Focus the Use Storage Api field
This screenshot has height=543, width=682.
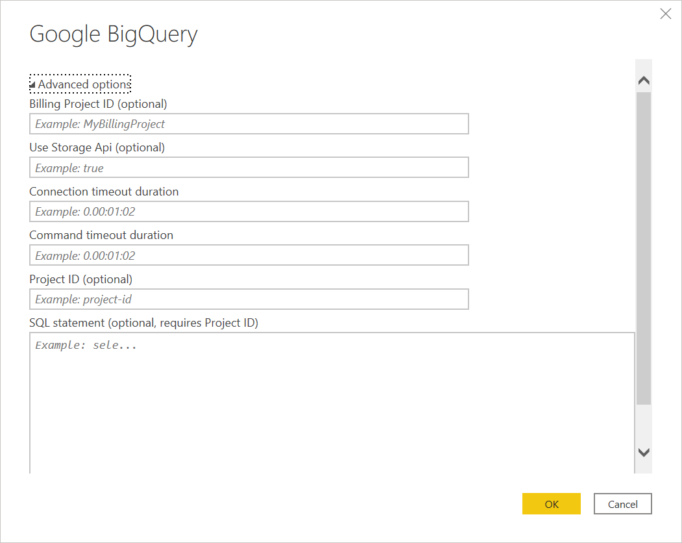tap(249, 168)
